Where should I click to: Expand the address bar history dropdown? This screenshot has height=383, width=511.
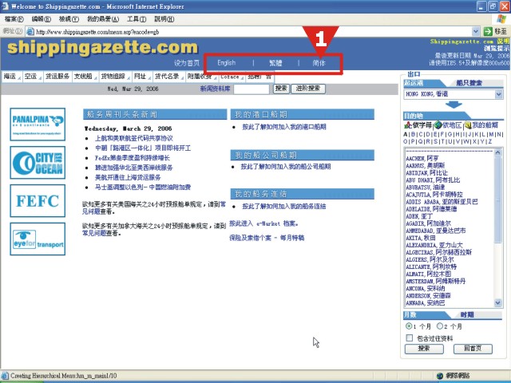point(476,32)
